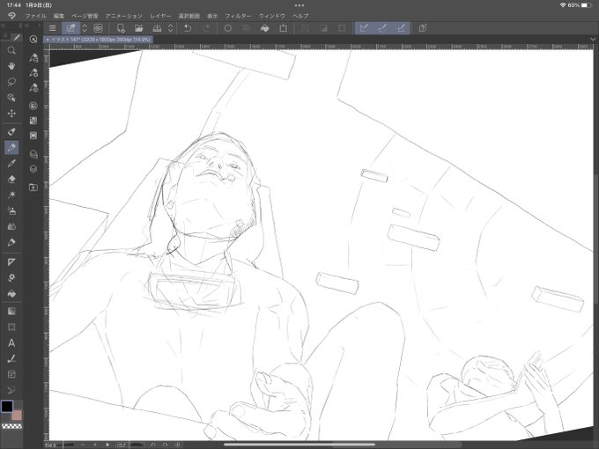
Task: Select the panel layout tool
Action: tap(11, 374)
